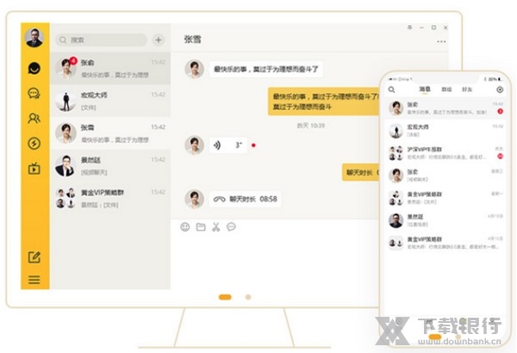Click the 张雪 chat title in header
The image size is (517, 353).
192,40
